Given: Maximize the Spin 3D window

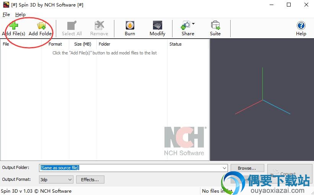Looking at the screenshot, I should pos(289,5).
